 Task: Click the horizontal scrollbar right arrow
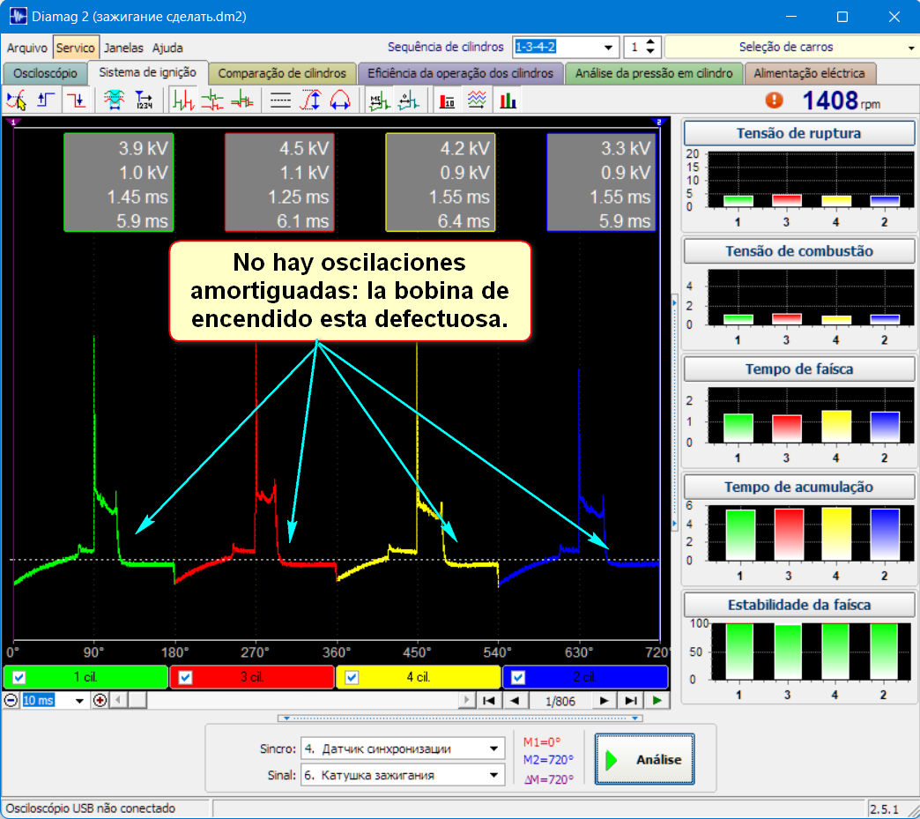(466, 700)
